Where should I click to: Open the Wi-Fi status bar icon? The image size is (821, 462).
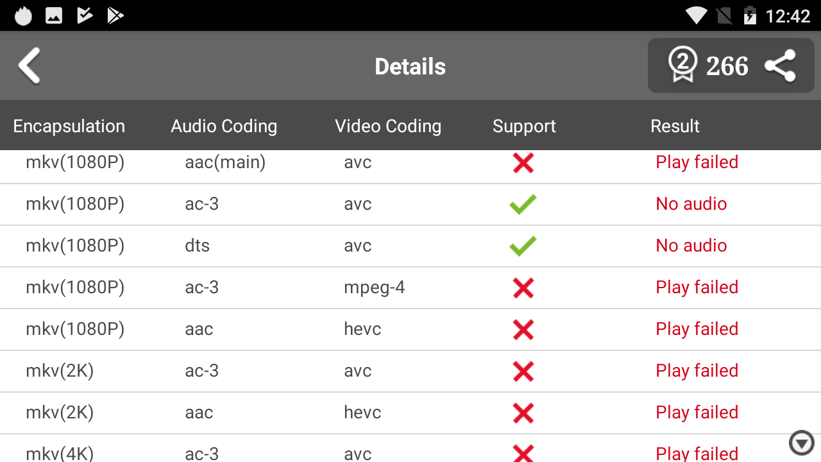697,15
